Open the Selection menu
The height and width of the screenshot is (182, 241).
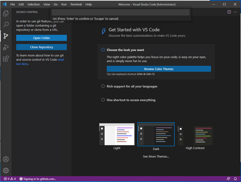click(x=34, y=4)
